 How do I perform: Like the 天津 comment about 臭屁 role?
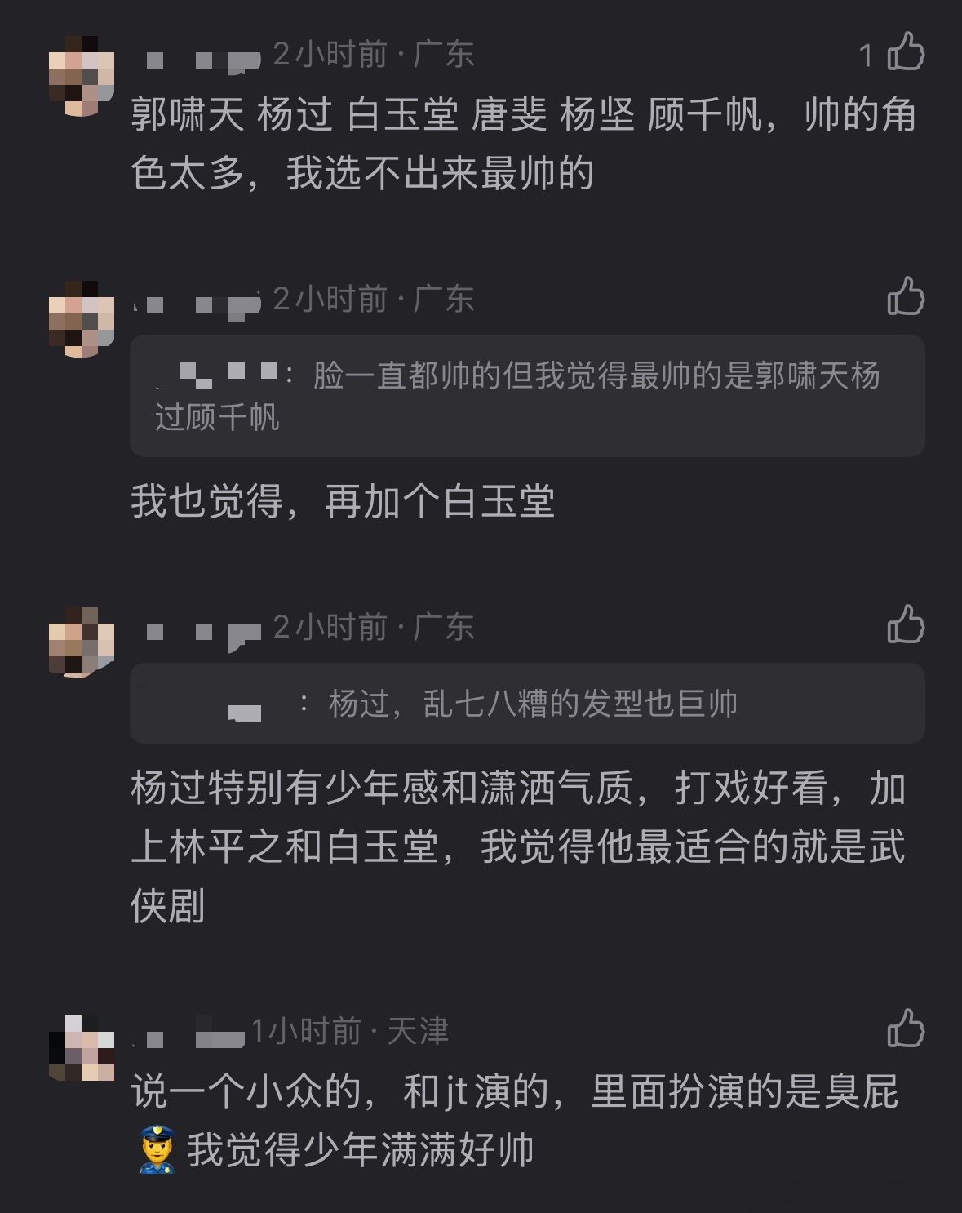(x=906, y=1029)
